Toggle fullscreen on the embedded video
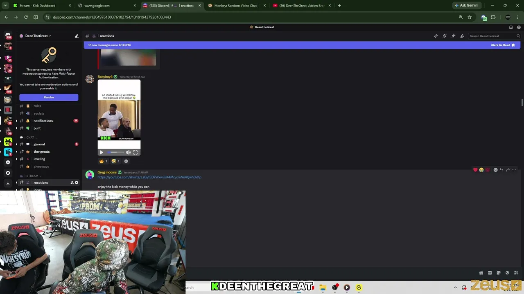 tap(136, 152)
